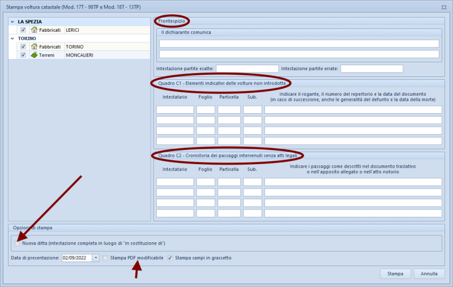Uncheck the LERICI Fabbricati checkbox
The width and height of the screenshot is (453, 287).
(23, 30)
